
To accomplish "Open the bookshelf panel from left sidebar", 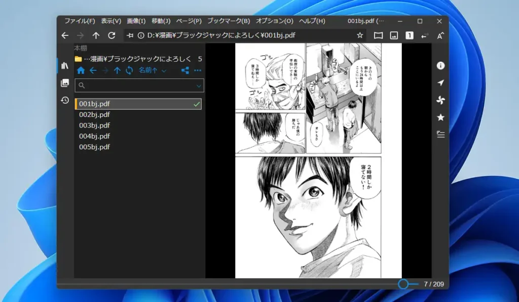I will [x=65, y=66].
